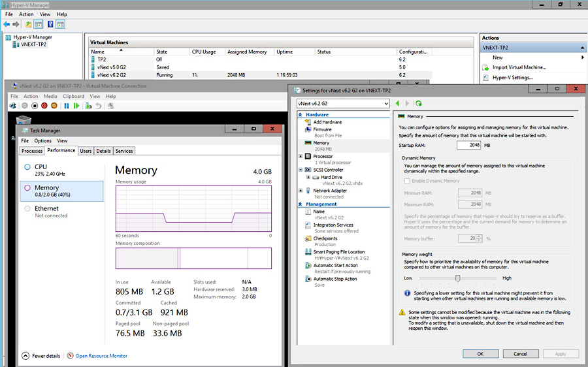This screenshot has width=588, height=367.
Task: Click the Forward arrow in Hyper-V Manager toolbar
Action: 16,24
